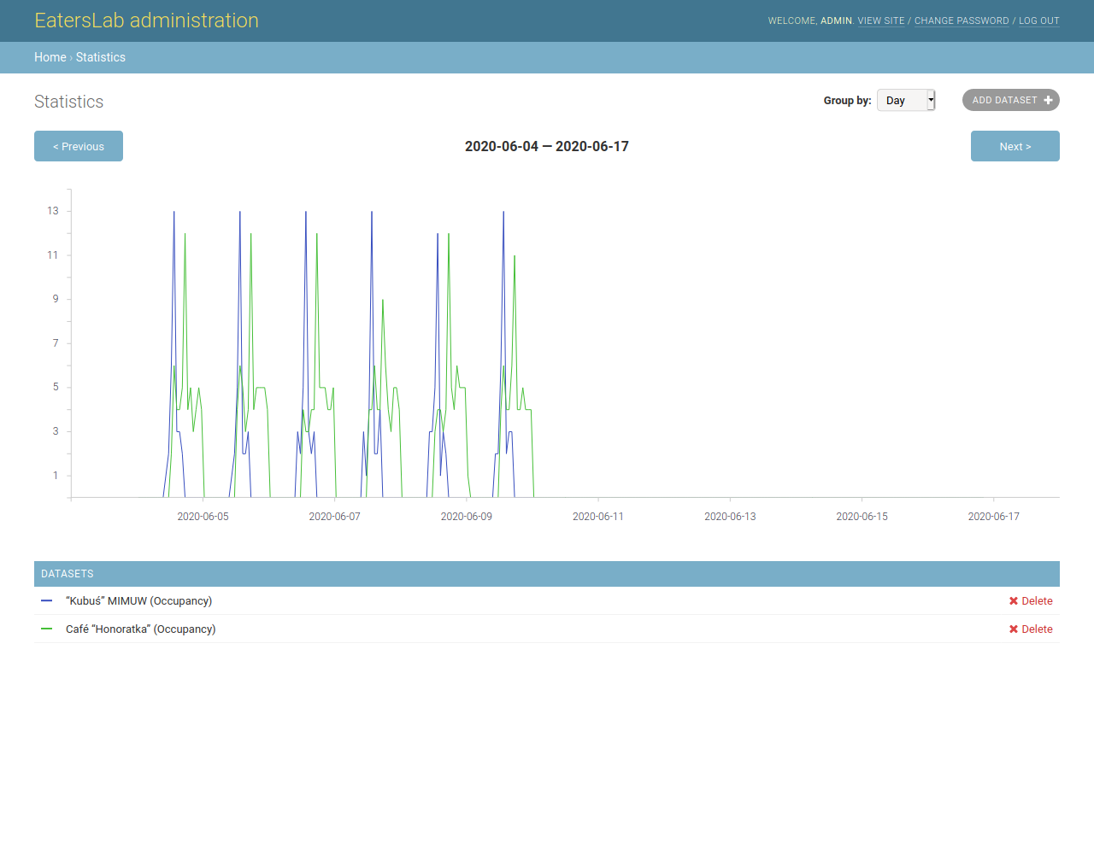
Task: Click the 2020-06-07 axis label
Action: tap(334, 517)
